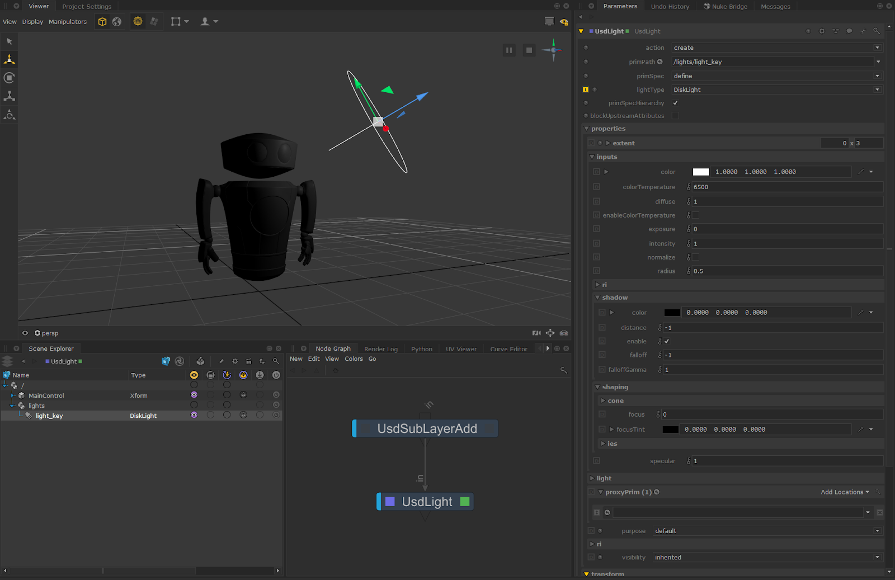
Task: Collapse the shadow section
Action: [x=597, y=298]
